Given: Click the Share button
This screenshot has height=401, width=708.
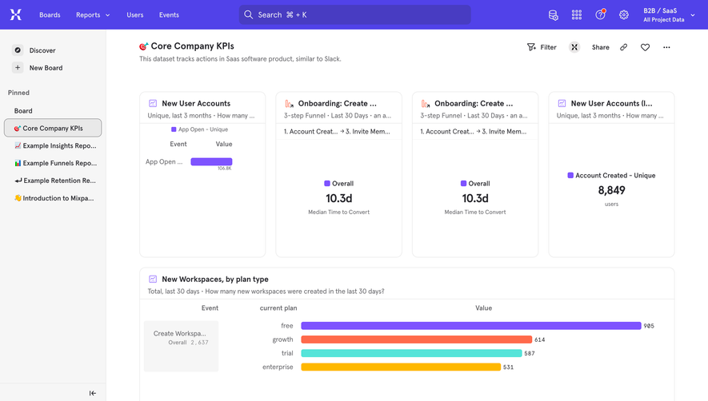Looking at the screenshot, I should pos(601,47).
